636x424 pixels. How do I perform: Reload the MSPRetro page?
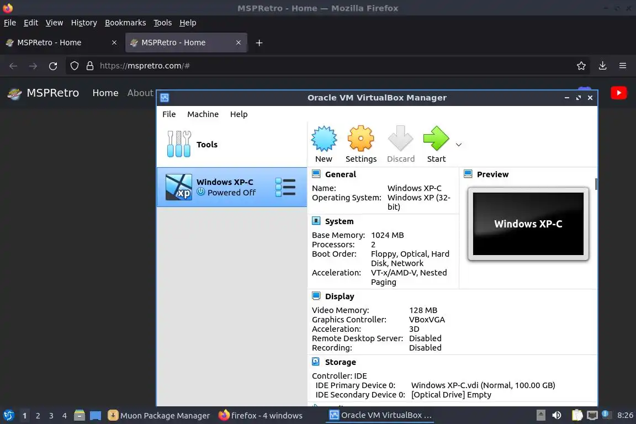pyautogui.click(x=53, y=66)
